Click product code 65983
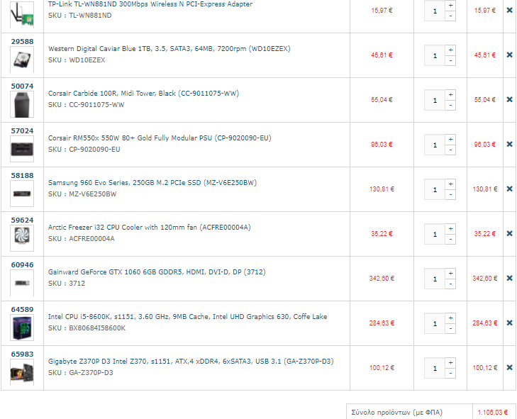This screenshot has height=419, width=517. coord(22,354)
